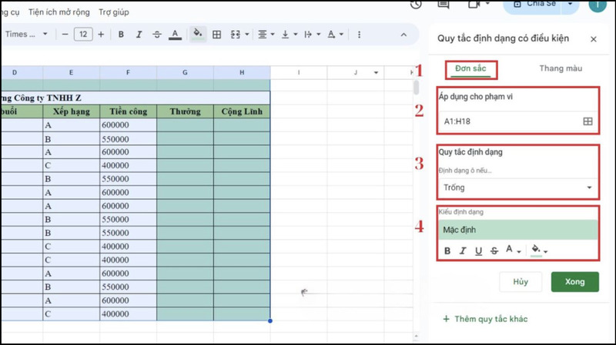This screenshot has height=345, width=616.
Task: Click the text color icon in toolbar
Action: [x=175, y=34]
